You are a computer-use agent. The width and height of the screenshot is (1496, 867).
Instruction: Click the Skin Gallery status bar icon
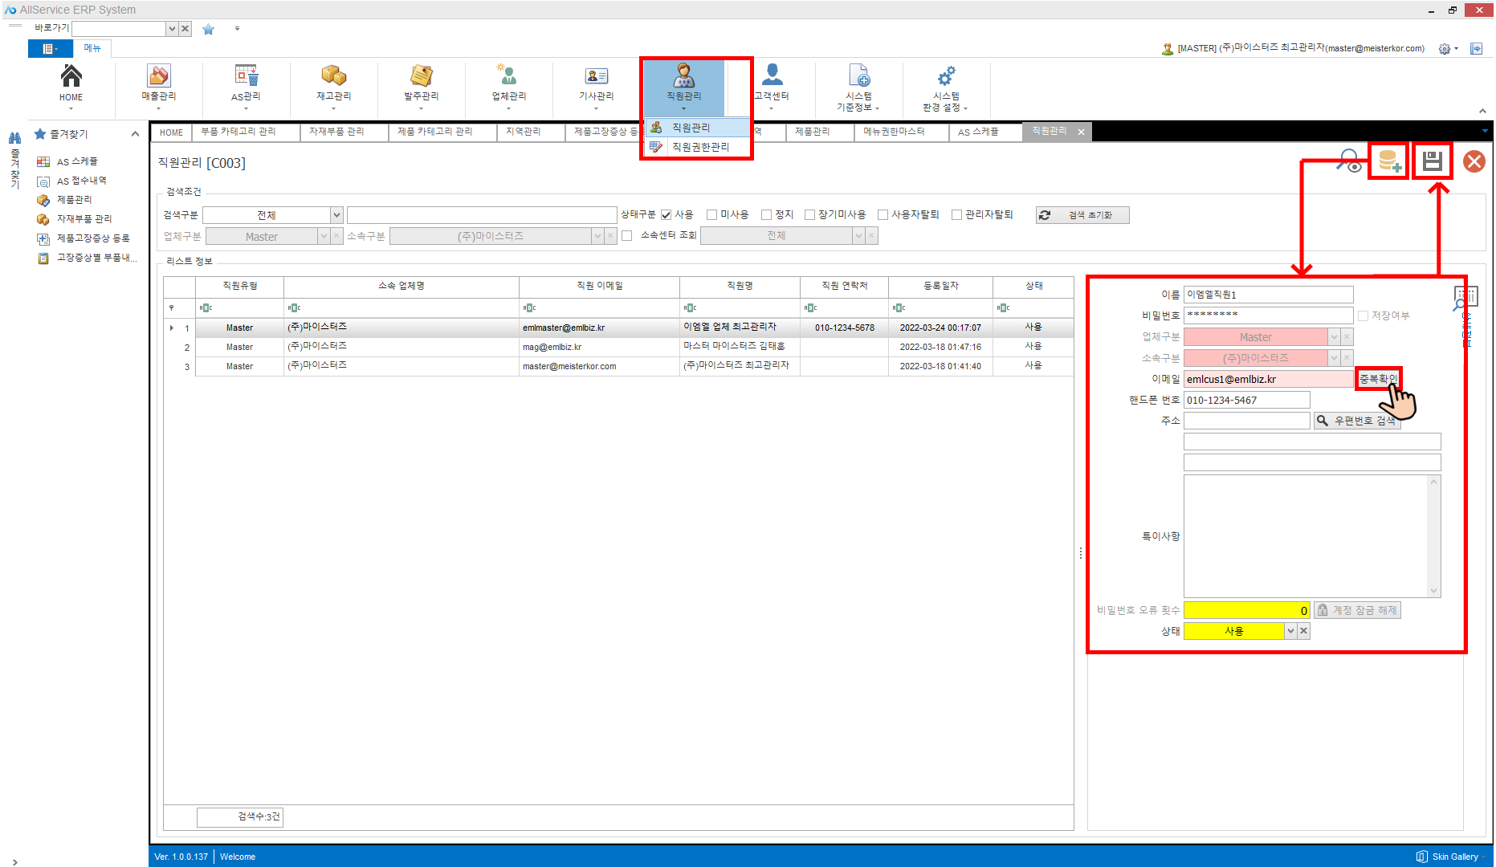click(1421, 857)
